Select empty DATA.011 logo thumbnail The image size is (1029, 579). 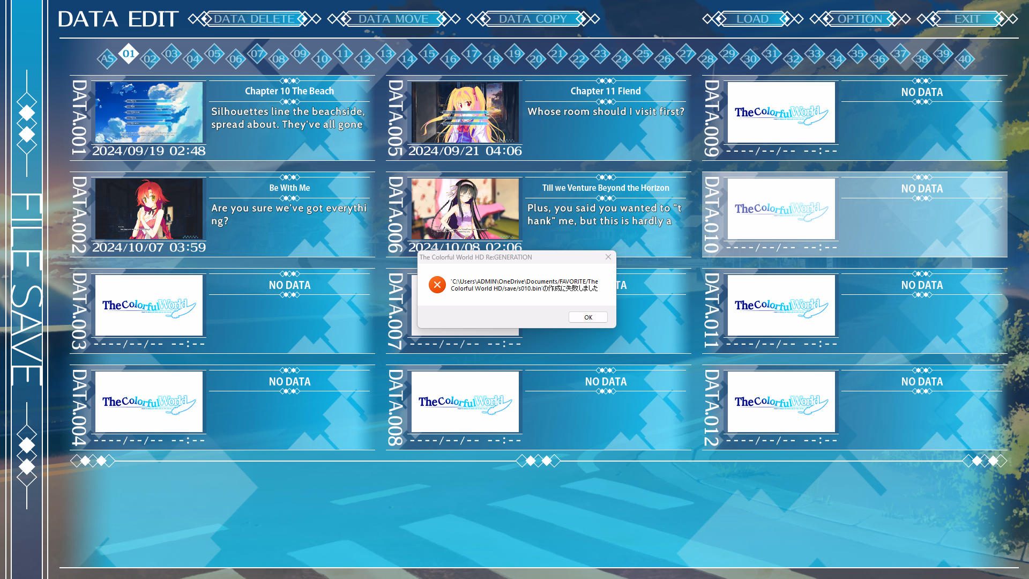coord(781,305)
